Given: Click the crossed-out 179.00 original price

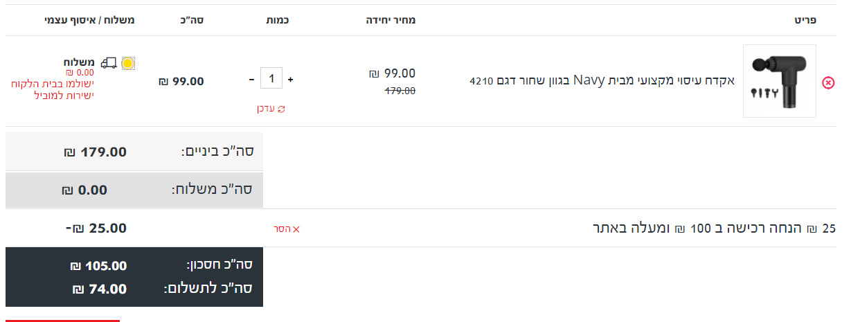Looking at the screenshot, I should (400, 91).
